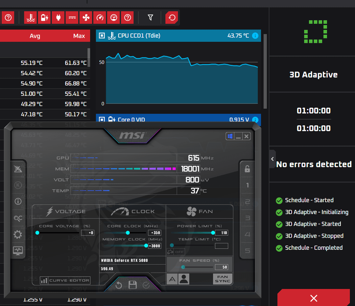Click the OCCT graph panel vertical scrollbar
355x306 pixels.
(x=265, y=71)
